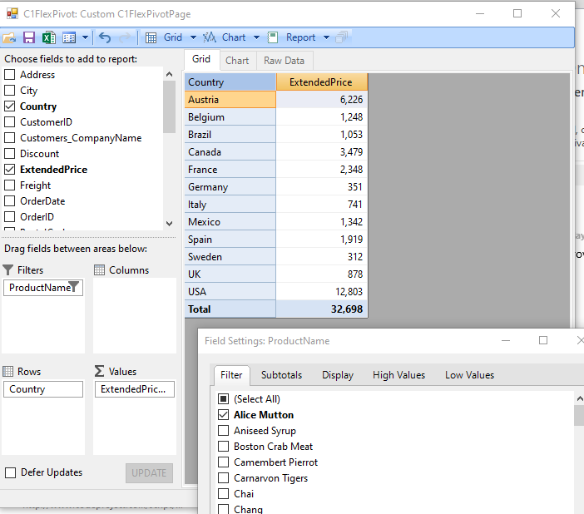
Task: Open a file with the folder icon
Action: (10, 37)
